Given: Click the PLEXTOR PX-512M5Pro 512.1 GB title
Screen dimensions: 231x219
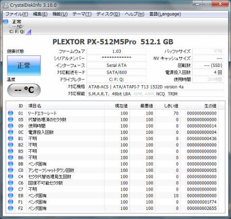Looking at the screenshot, I should click(x=113, y=42).
